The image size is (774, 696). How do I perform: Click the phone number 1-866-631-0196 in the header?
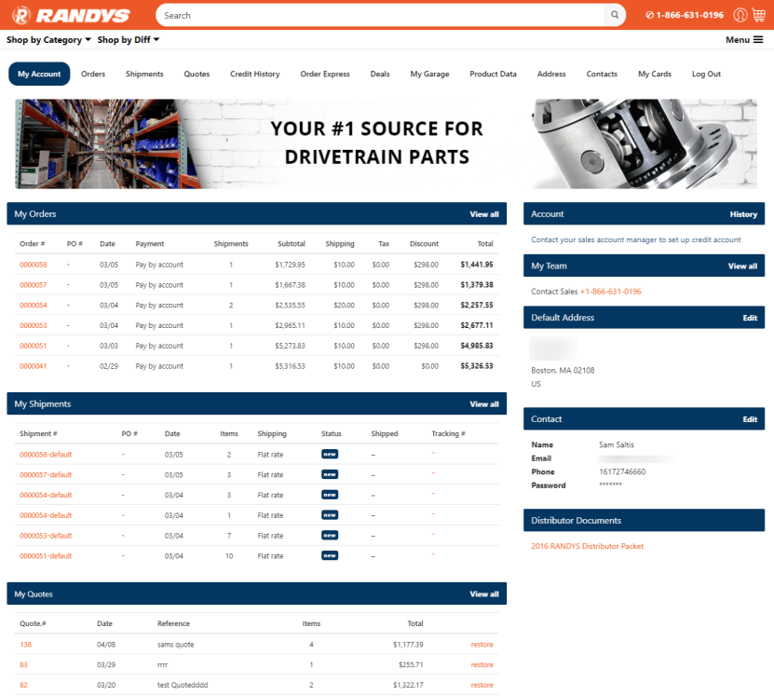(x=685, y=15)
